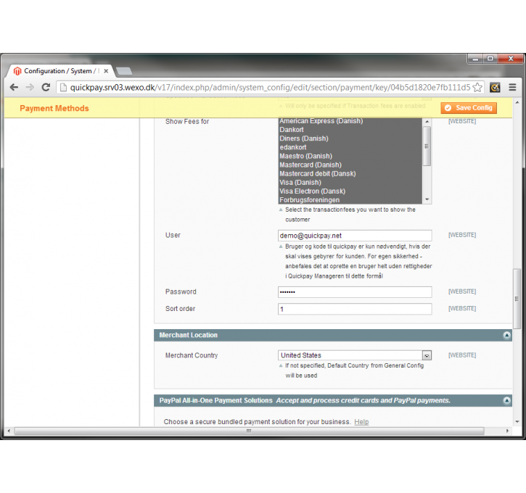
Task: Click the Show Fees for label
Action: [187, 122]
